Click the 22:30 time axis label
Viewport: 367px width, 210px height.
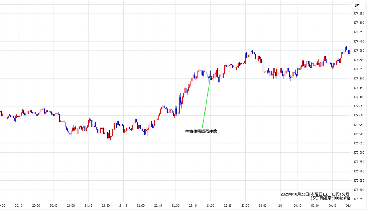[x=176, y=206]
